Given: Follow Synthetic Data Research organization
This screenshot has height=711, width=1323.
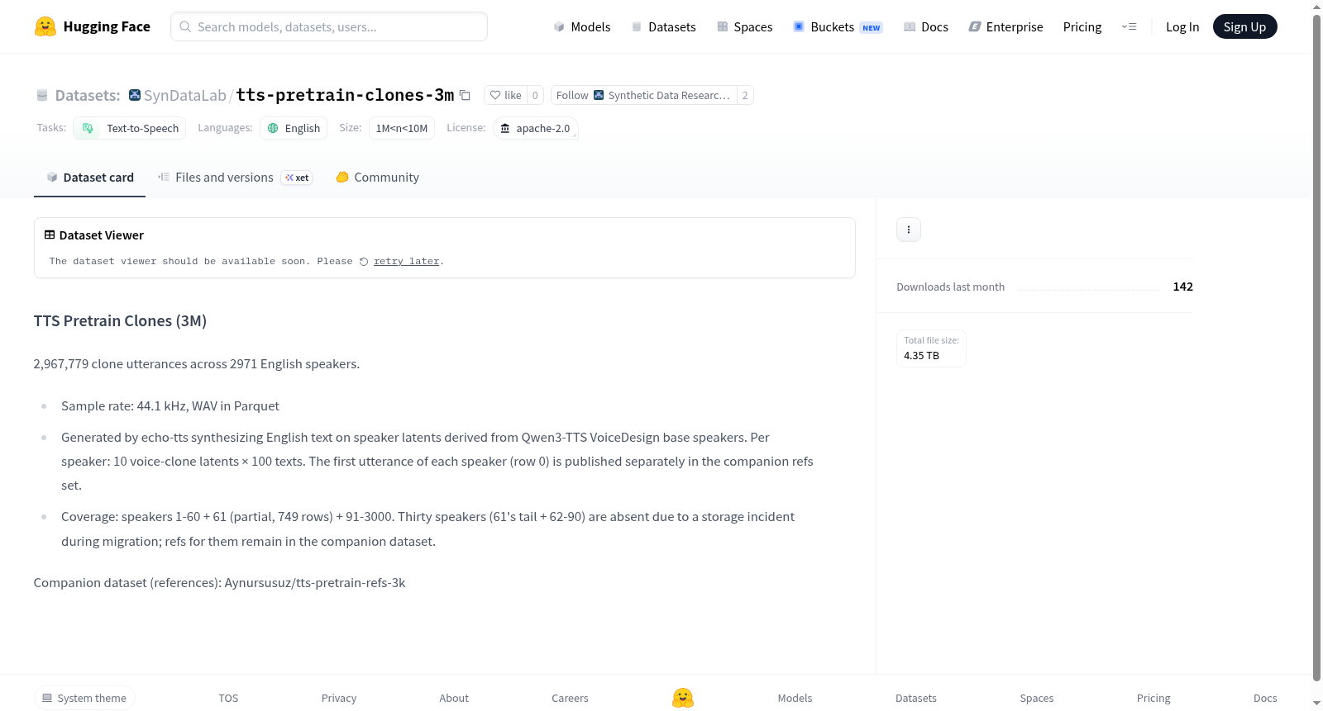Looking at the screenshot, I should point(643,95).
